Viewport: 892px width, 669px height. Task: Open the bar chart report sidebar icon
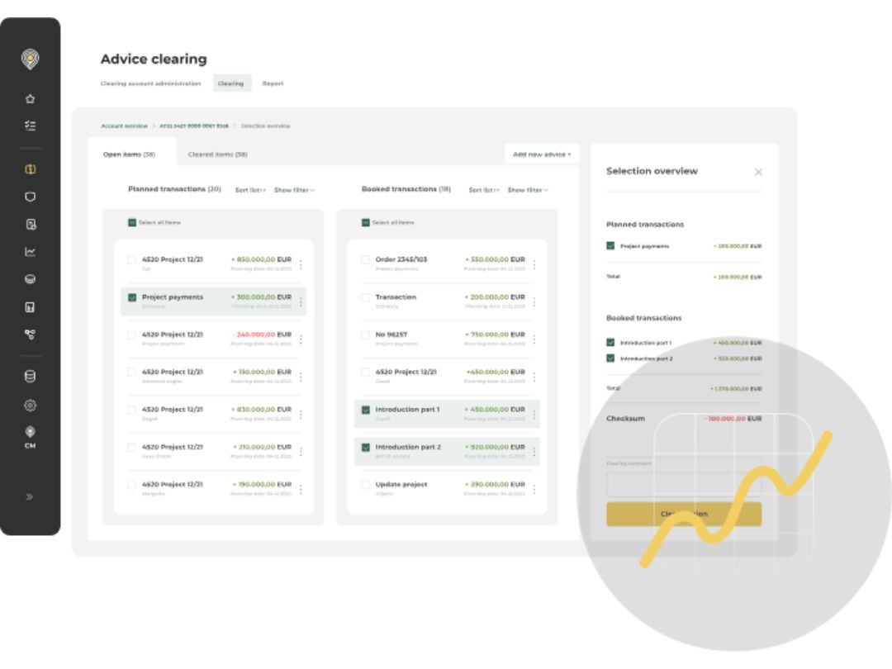[31, 307]
